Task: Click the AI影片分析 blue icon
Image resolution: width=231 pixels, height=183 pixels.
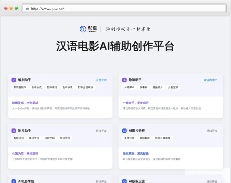Action: click(124, 130)
